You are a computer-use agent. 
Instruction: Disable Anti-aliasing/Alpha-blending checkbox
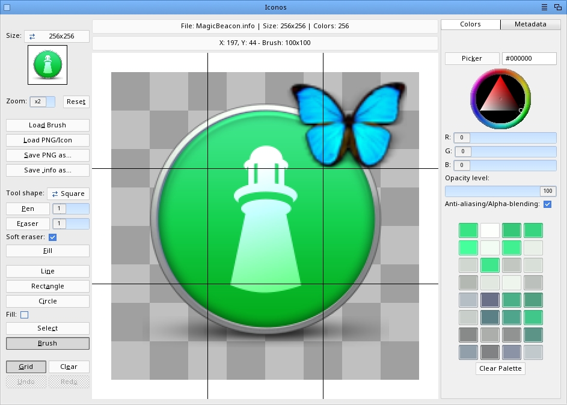click(x=547, y=204)
